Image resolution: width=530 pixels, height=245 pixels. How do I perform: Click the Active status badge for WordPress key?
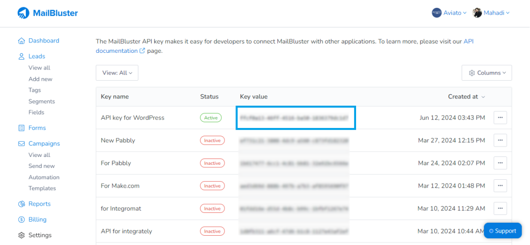click(211, 118)
